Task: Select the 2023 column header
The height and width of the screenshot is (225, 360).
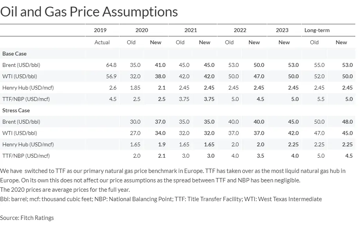Action: pyautogui.click(x=282, y=30)
